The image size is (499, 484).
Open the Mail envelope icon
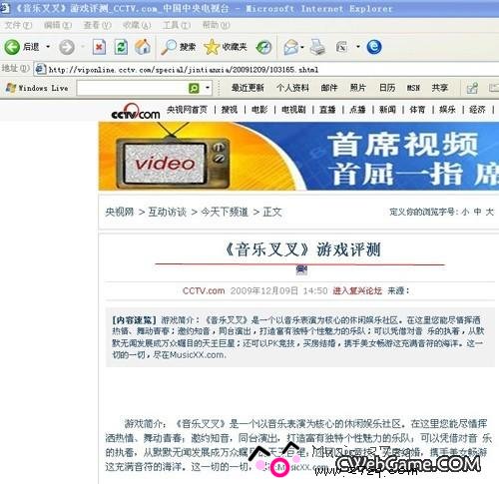290,47
